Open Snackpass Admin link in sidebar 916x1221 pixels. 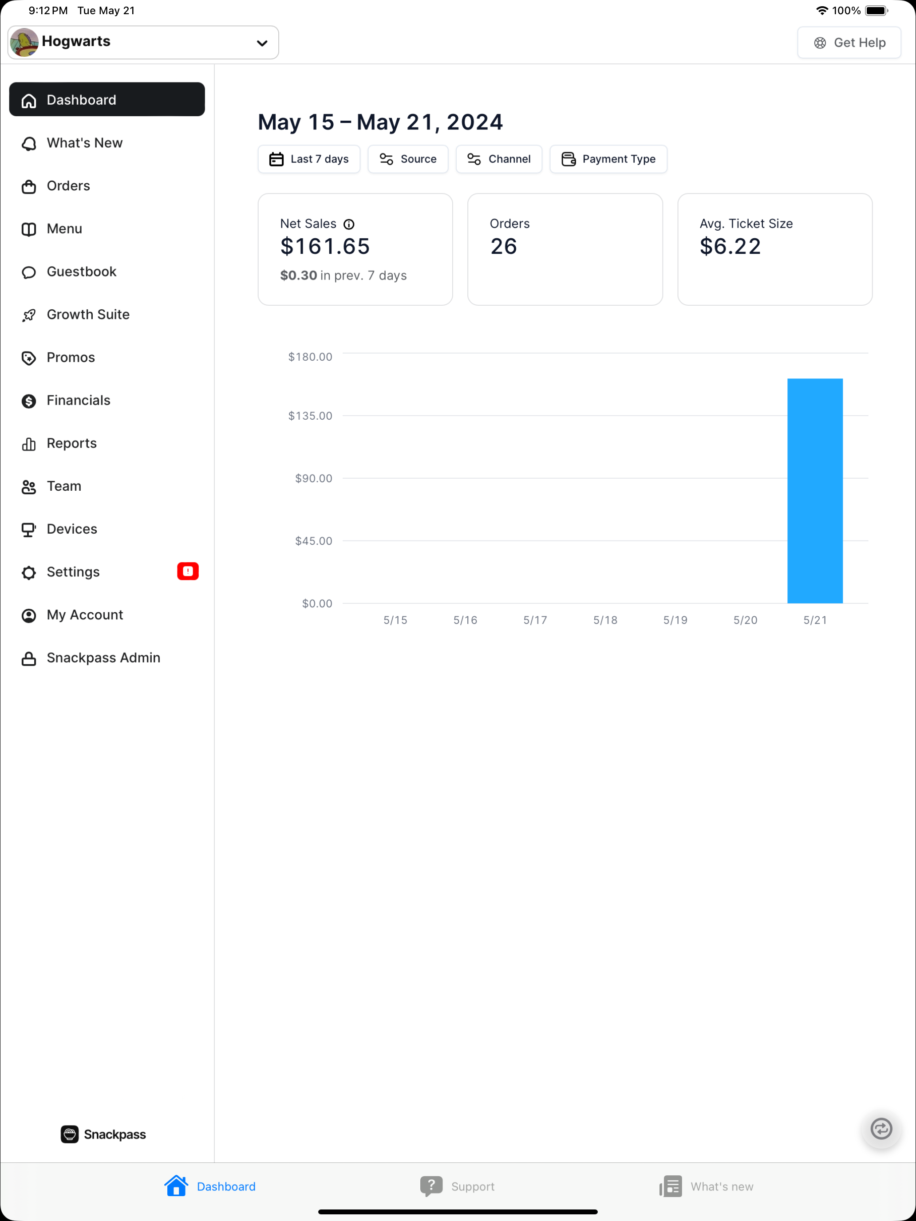[107, 658]
